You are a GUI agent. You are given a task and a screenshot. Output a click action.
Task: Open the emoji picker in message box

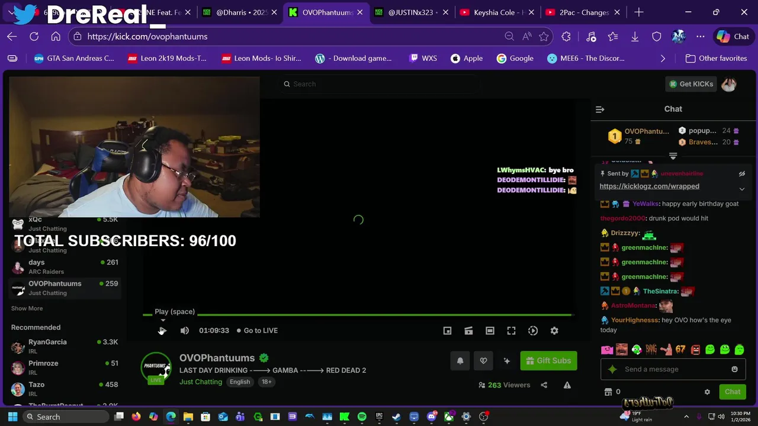click(734, 369)
